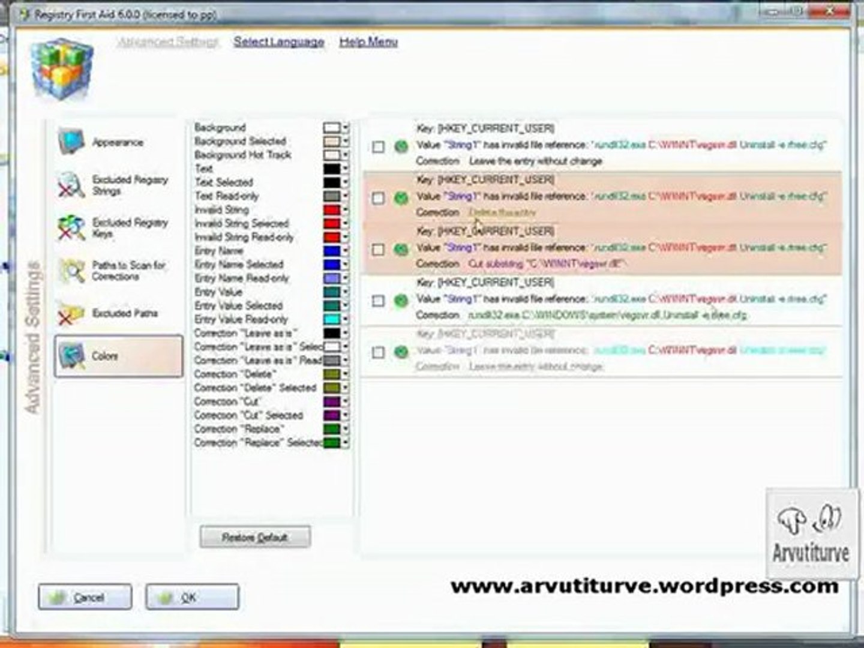This screenshot has height=648, width=864.
Task: Click Correction "Replace" Selected green swatch
Action: tap(332, 443)
